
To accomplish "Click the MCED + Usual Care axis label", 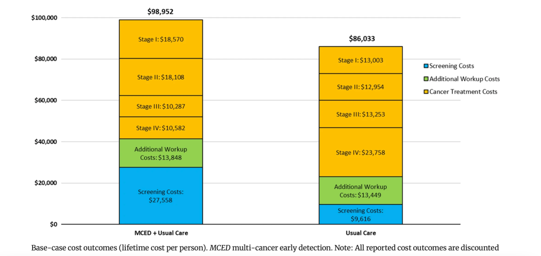I will tap(161, 233).
